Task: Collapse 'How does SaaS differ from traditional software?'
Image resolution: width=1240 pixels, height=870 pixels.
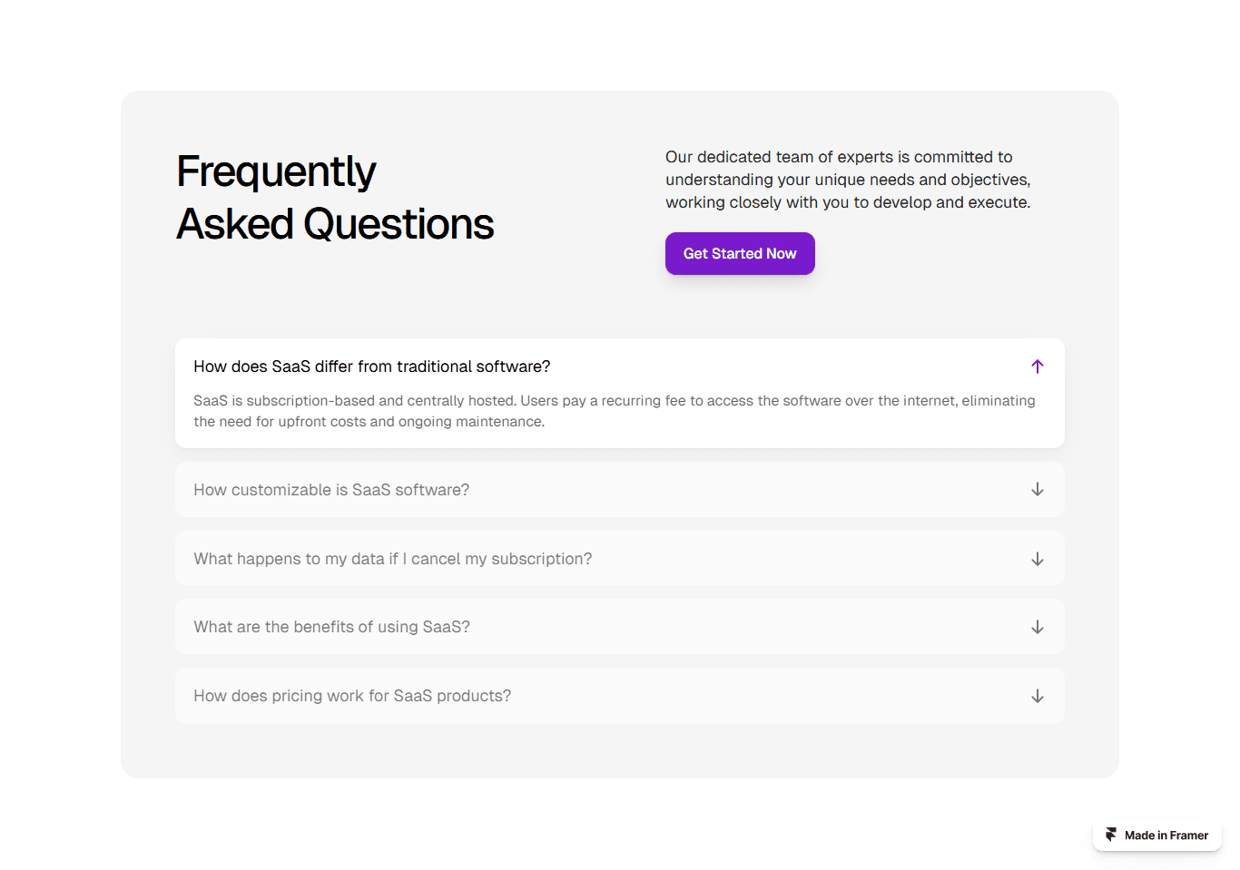Action: (372, 367)
